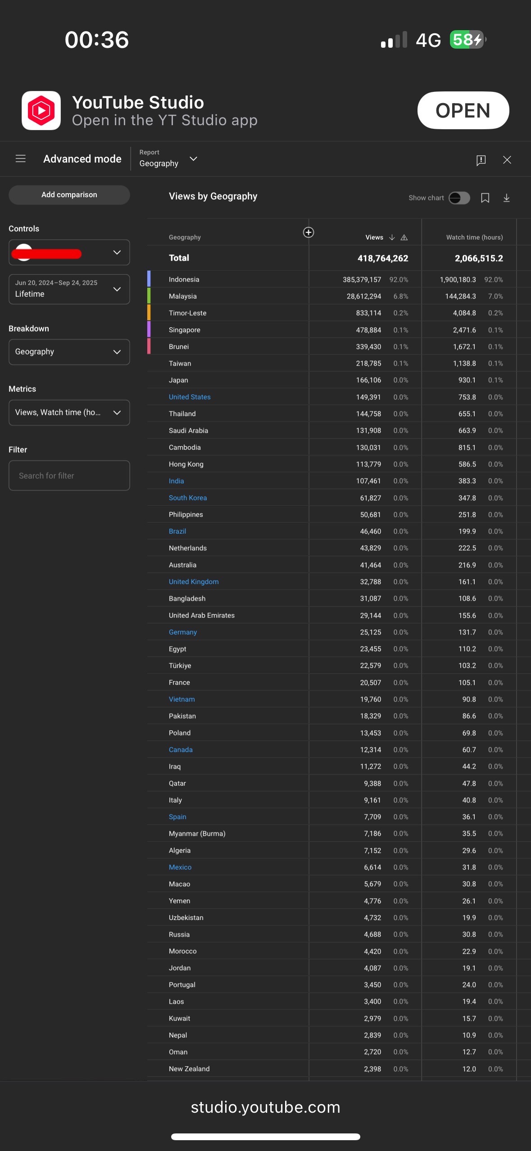
Task: Click the Search for filter field
Action: [x=69, y=476]
